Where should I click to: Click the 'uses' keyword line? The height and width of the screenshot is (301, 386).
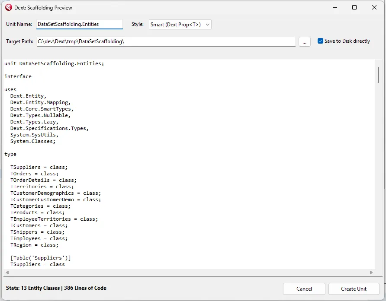tap(10, 89)
